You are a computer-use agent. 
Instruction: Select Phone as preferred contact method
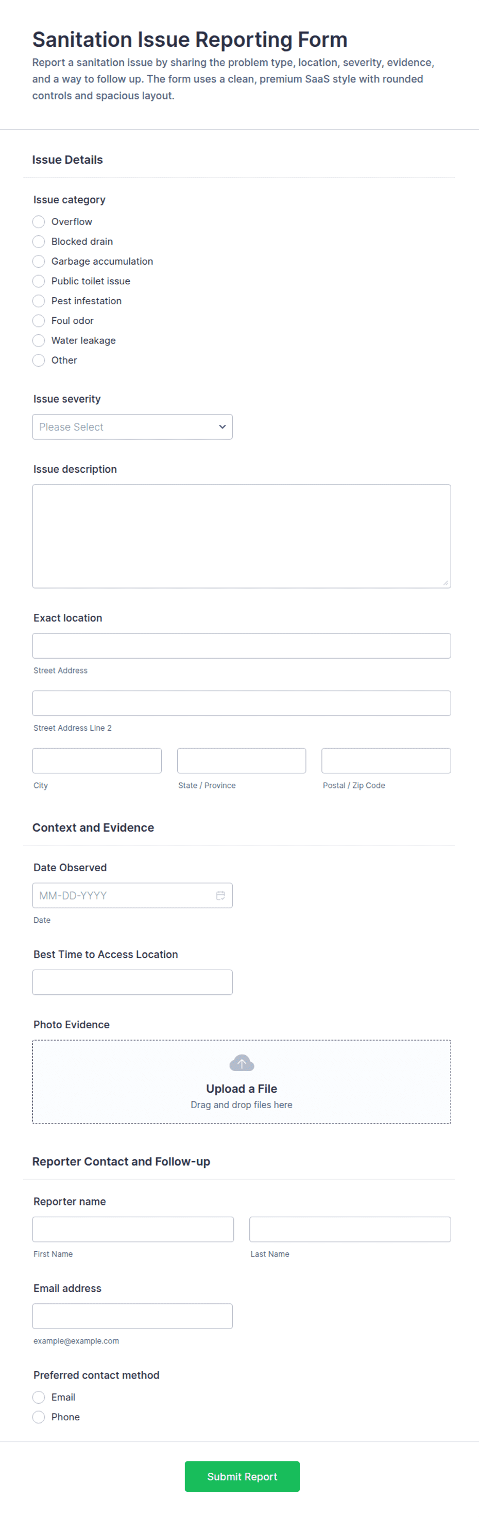point(39,1417)
